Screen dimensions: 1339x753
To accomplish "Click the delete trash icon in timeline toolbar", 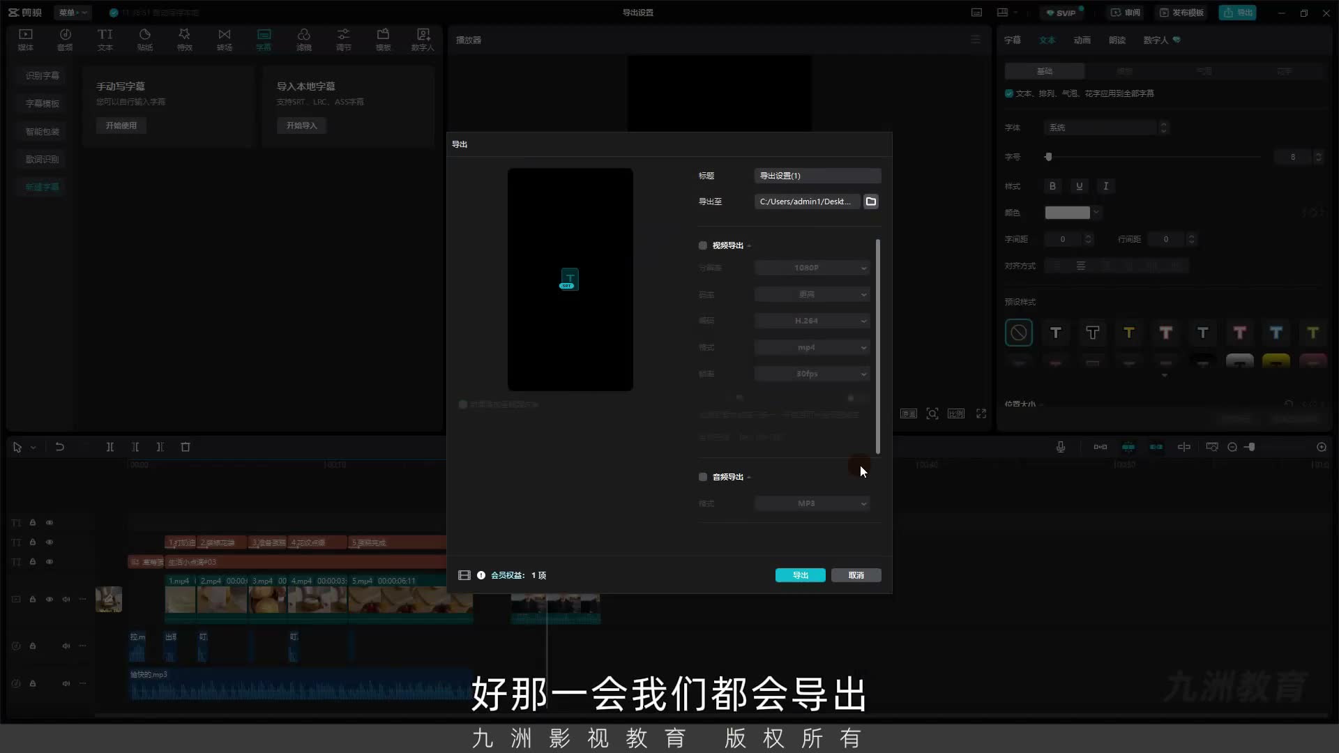I will (186, 447).
